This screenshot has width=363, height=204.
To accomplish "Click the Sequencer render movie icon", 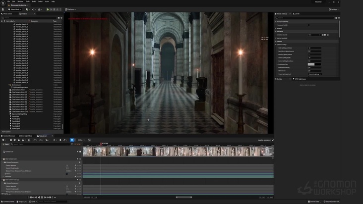I will pyautogui.click(x=23, y=140).
